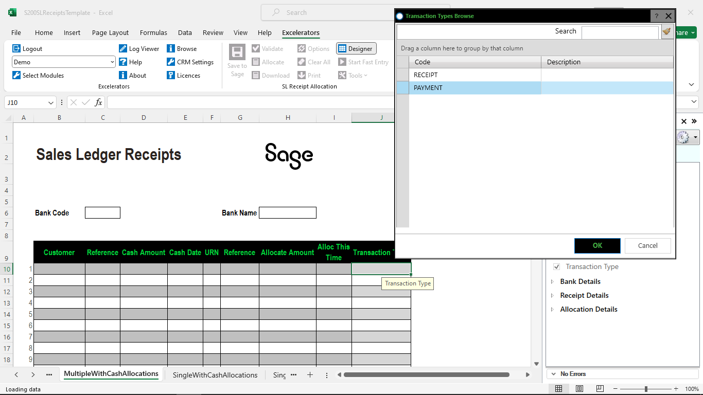Viewport: 703px width, 395px height.
Task: Select the PAYMENT row
Action: tap(535, 88)
